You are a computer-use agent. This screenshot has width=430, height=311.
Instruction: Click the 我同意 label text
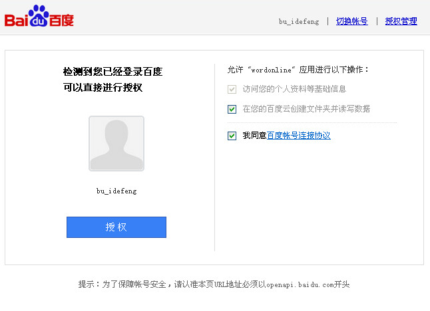(254, 136)
